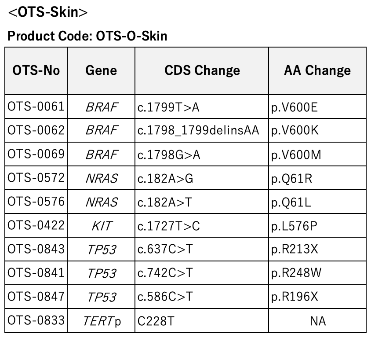Click the NA cell in the last row
The image size is (371, 338).
coord(317,320)
